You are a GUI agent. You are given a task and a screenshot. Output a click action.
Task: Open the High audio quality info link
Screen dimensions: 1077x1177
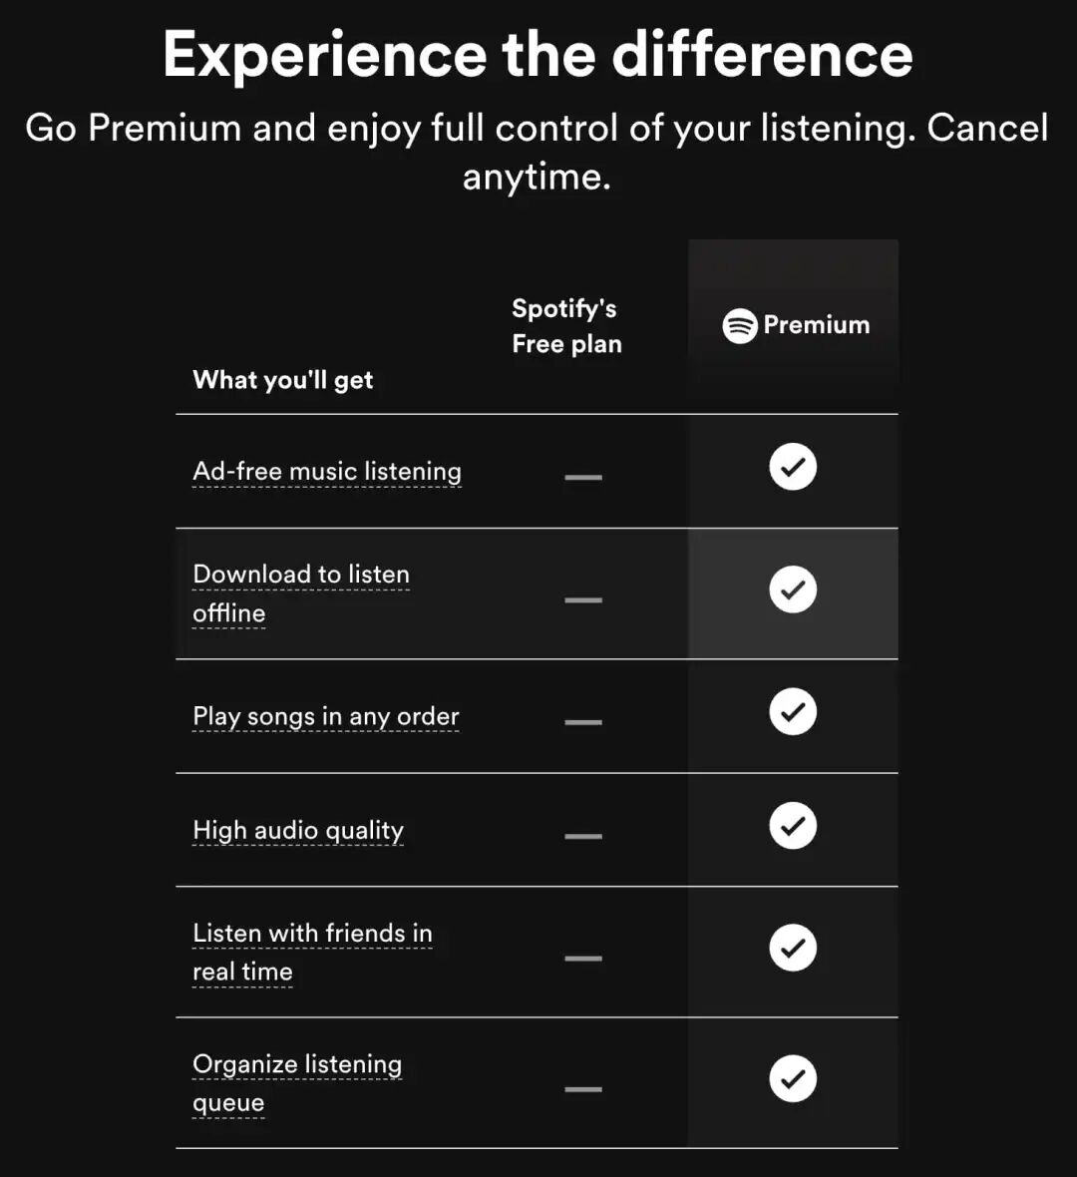tap(298, 831)
